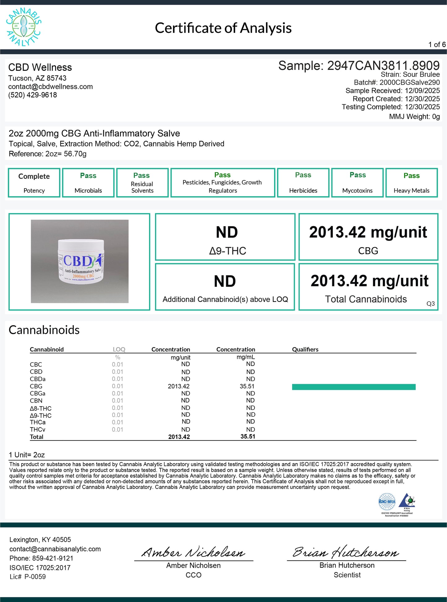Click the Total row label in the table
The height and width of the screenshot is (602, 447).
coord(37,437)
